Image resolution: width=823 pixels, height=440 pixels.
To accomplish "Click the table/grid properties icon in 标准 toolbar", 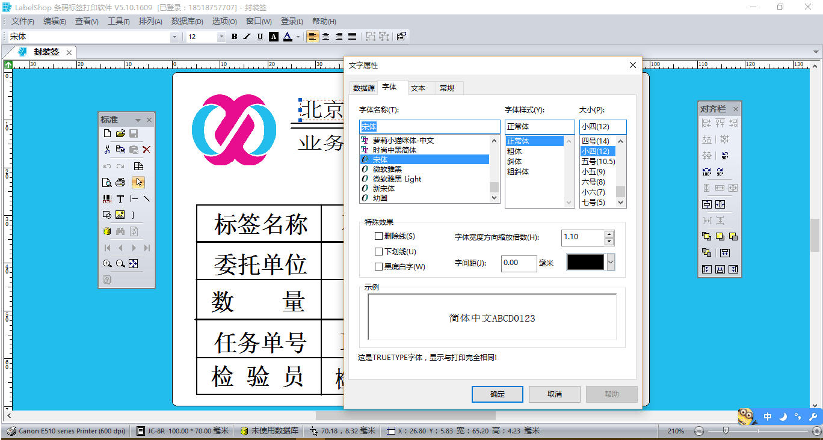I will (x=138, y=166).
